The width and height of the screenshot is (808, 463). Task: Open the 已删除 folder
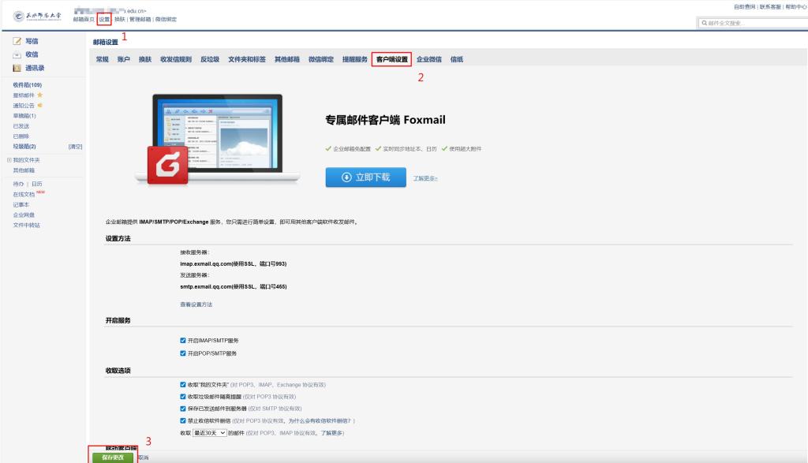pyautogui.click(x=21, y=136)
